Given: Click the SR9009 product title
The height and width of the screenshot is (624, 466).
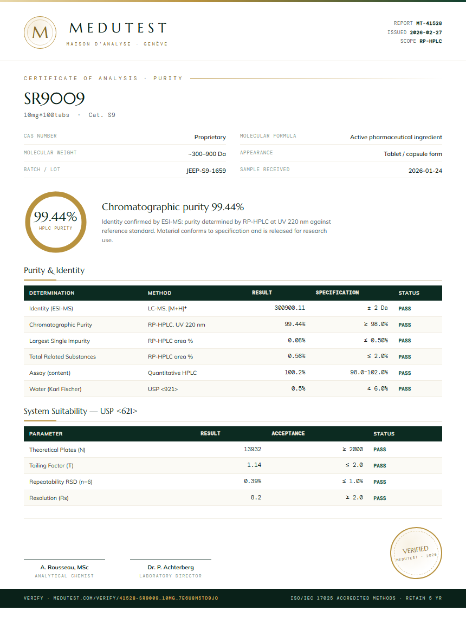Looking at the screenshot, I should 54,99.
